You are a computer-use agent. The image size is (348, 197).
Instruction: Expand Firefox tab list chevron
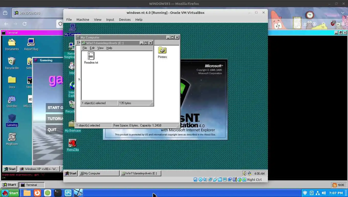(x=343, y=13)
